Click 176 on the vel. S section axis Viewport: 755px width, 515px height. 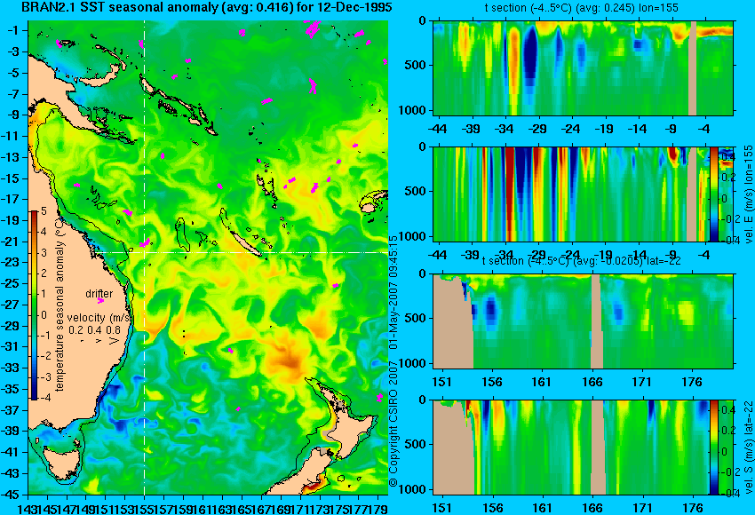(693, 508)
